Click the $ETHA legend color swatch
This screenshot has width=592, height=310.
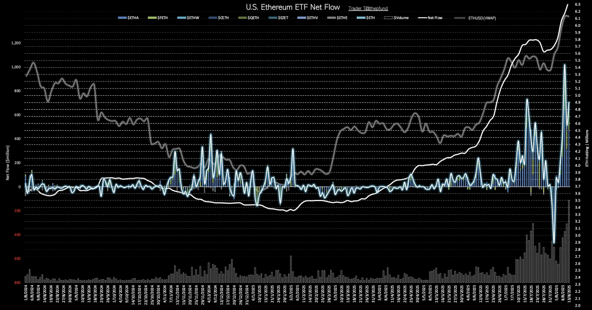pos(122,18)
